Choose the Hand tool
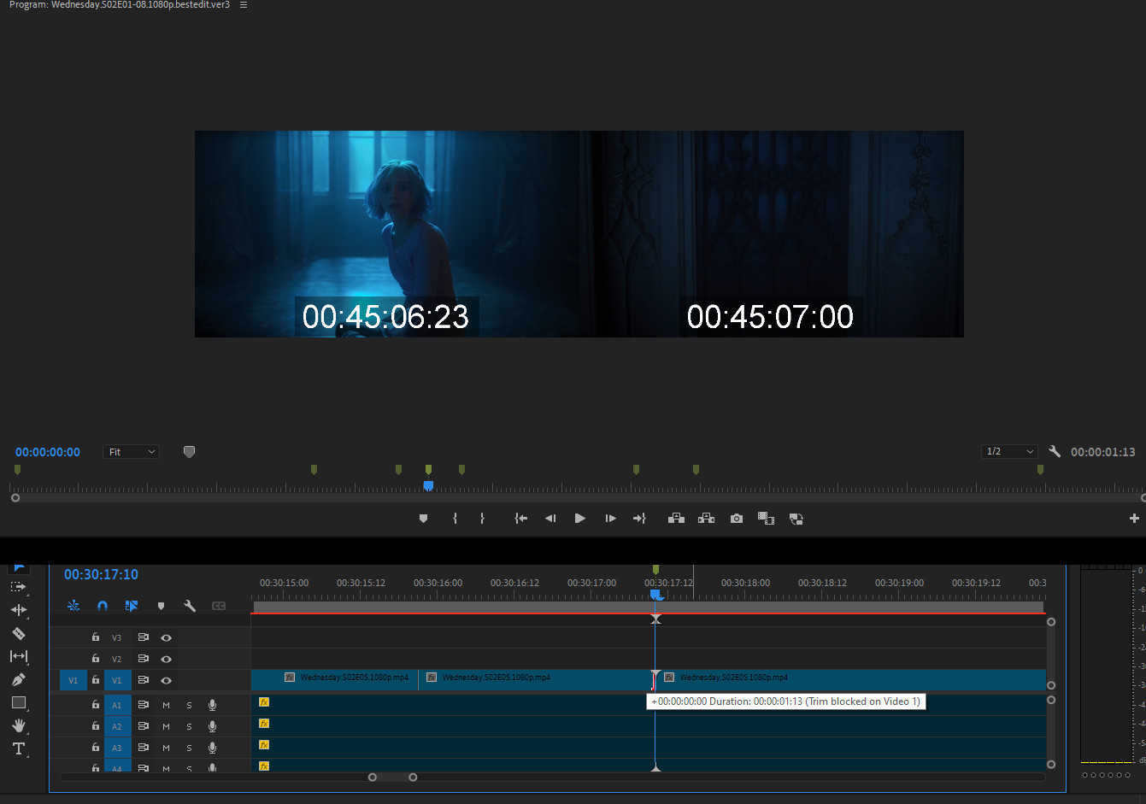 point(19,725)
